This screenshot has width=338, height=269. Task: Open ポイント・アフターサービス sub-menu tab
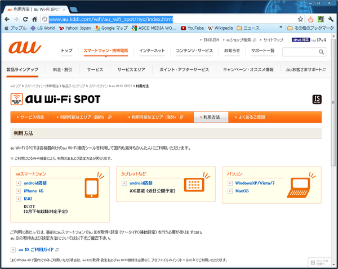(184, 70)
